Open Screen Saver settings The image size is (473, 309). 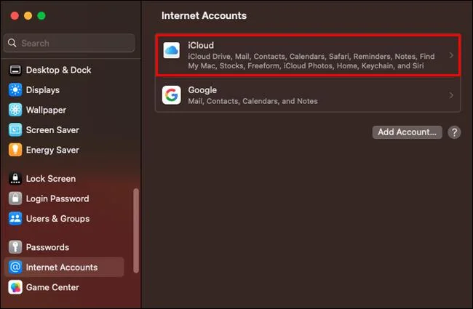(x=52, y=130)
